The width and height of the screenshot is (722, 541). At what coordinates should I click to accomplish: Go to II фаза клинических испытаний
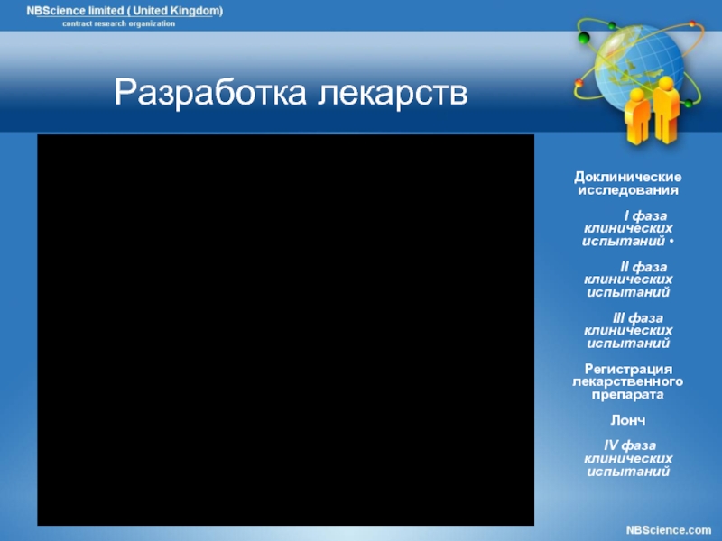point(628,280)
